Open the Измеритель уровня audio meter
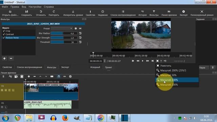 coord(73,13)
